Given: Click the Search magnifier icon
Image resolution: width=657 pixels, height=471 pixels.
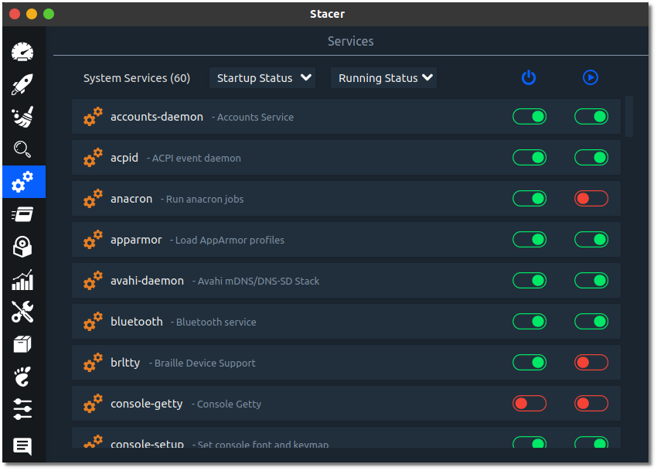Looking at the screenshot, I should [x=22, y=149].
